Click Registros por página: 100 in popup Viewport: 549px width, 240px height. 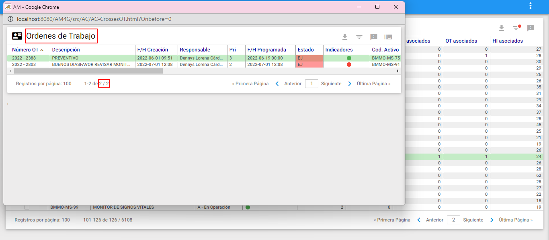coord(44,84)
